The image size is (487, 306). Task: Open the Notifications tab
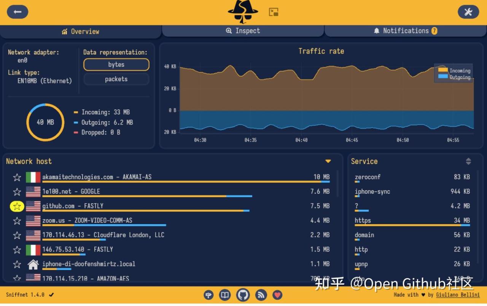click(406, 31)
